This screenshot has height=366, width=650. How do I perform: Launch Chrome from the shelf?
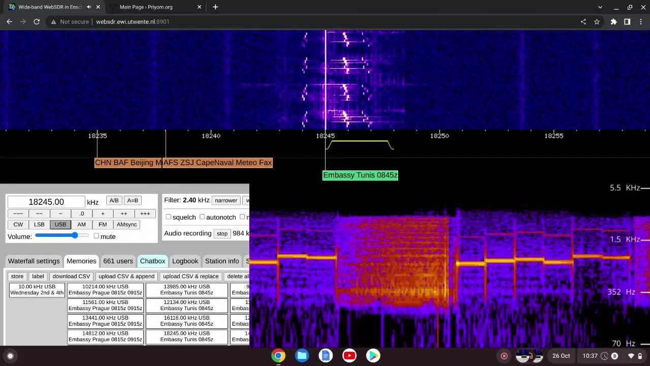click(x=278, y=355)
